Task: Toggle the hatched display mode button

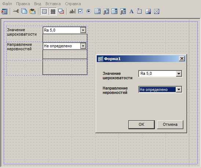Action: coord(44,11)
